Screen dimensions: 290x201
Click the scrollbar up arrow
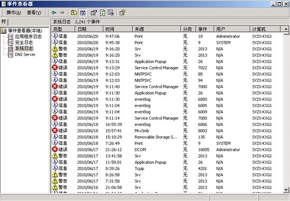pyautogui.click(x=286, y=29)
